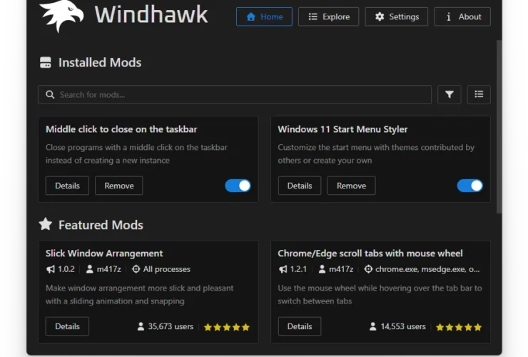Click author icon for Chrome/Edge scroll tabs

[322, 269]
